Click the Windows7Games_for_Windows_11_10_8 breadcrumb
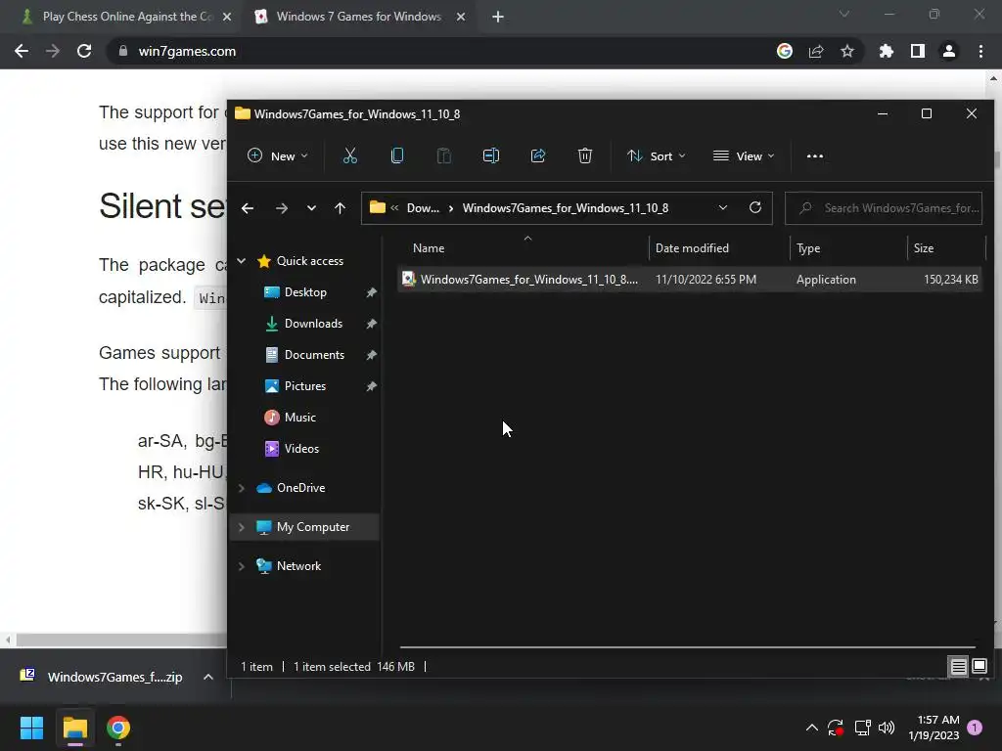The image size is (1002, 751). pos(566,208)
